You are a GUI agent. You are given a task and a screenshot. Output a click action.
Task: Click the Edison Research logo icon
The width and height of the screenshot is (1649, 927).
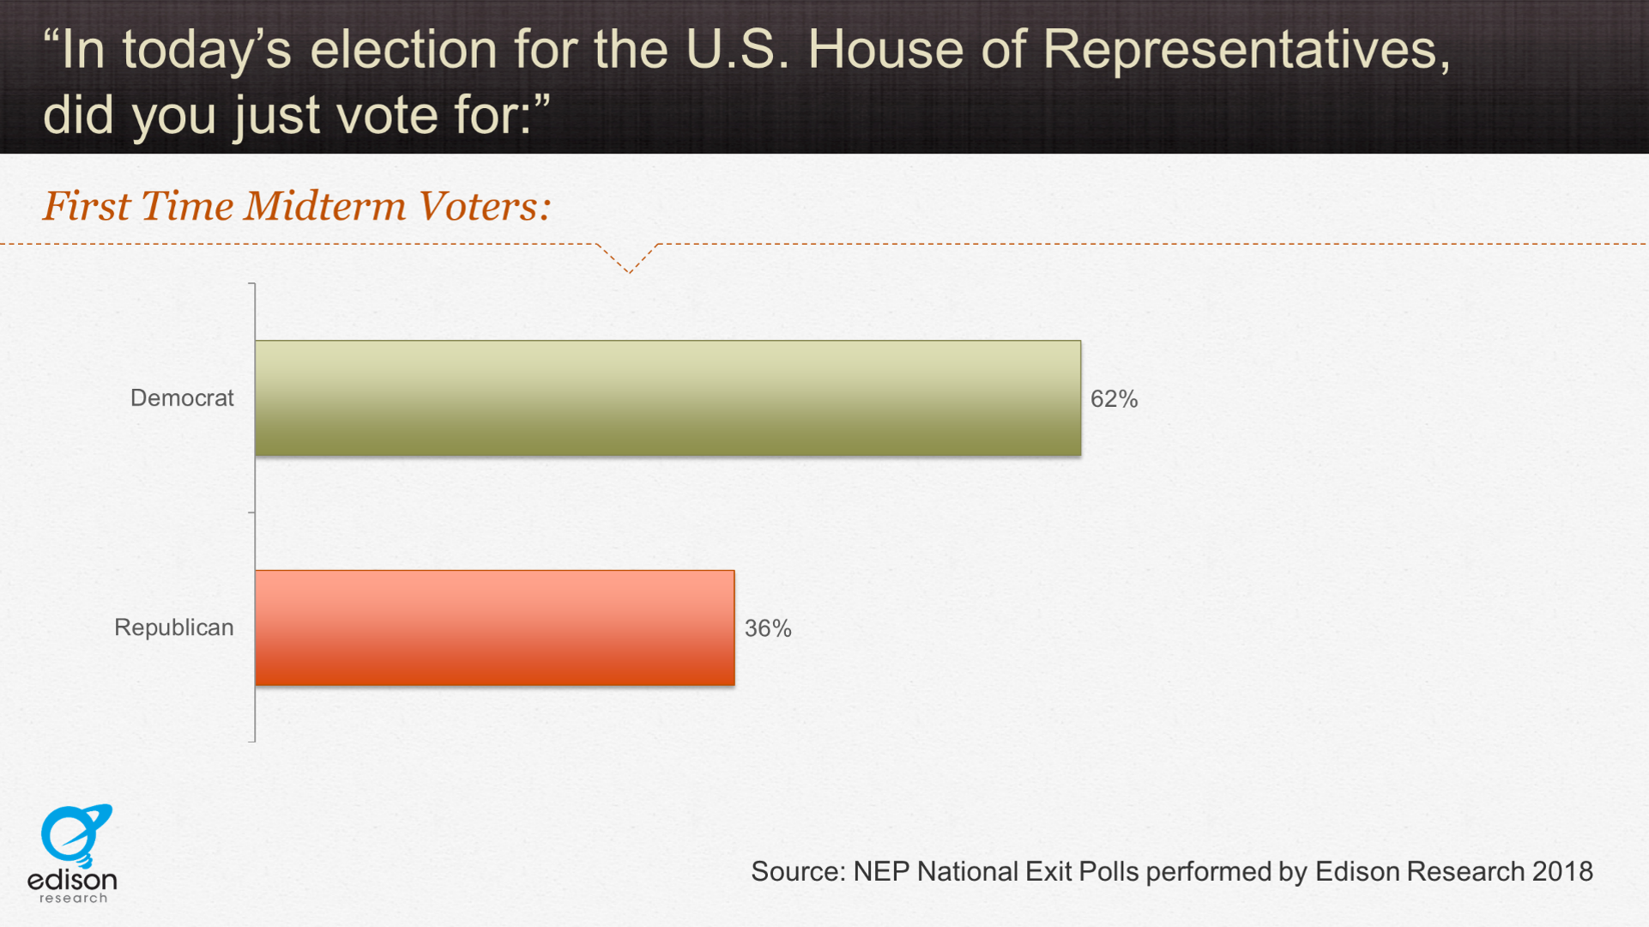coord(76,835)
